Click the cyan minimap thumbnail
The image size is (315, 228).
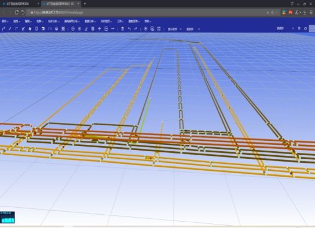click(x=8, y=217)
